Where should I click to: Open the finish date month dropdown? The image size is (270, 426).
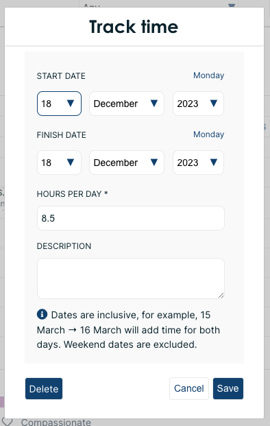coord(127,163)
